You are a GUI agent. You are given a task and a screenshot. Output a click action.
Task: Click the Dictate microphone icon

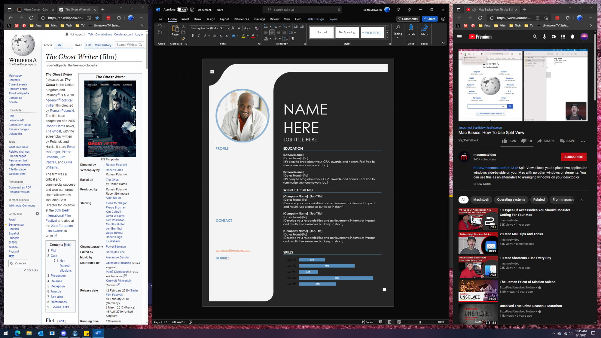click(411, 28)
